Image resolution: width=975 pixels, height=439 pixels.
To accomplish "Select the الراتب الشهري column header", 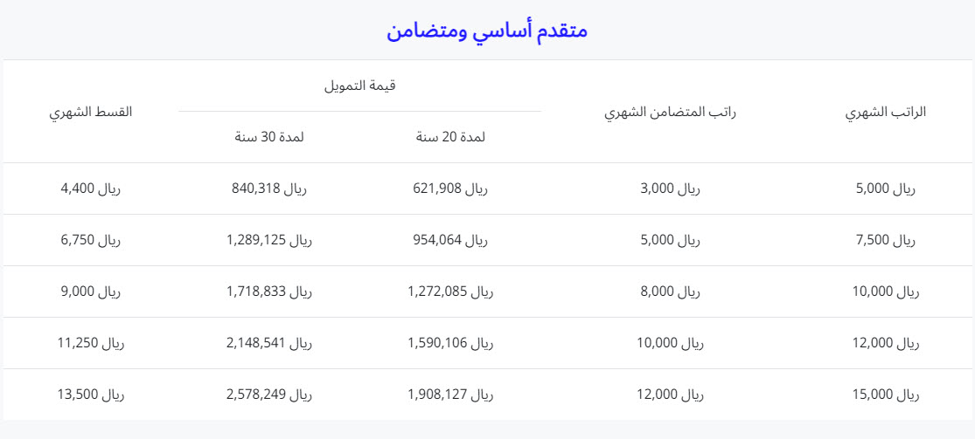I will [x=886, y=113].
